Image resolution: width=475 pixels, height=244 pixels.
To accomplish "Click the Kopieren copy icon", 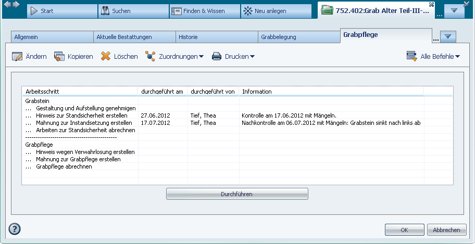I will point(59,56).
